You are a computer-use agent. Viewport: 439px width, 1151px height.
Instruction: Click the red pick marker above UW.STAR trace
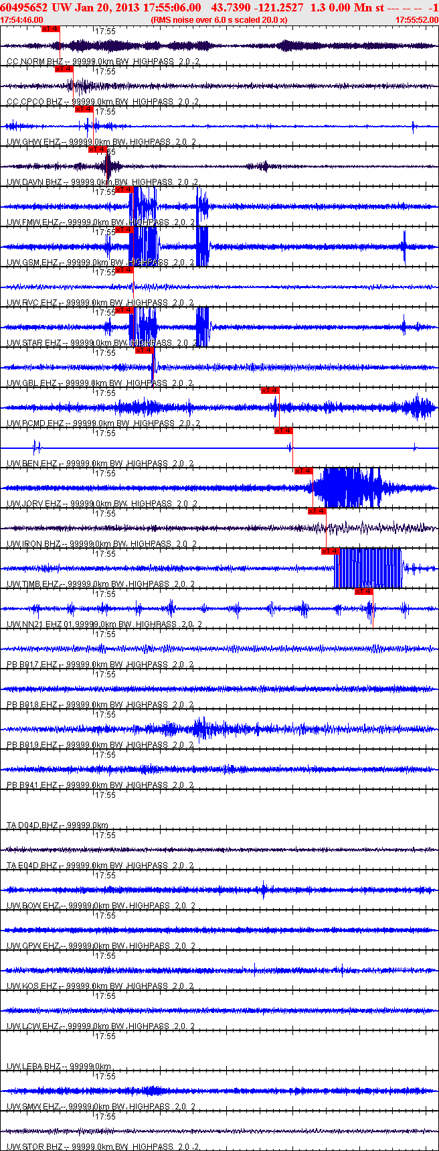coord(124,310)
